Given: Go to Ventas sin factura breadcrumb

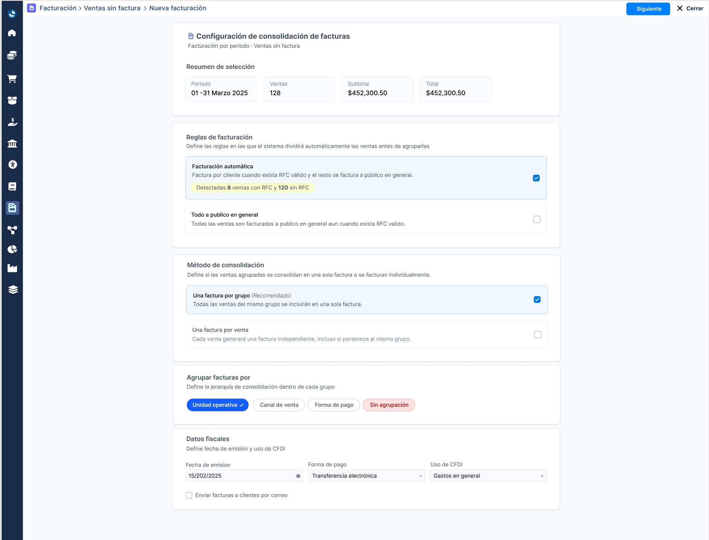Looking at the screenshot, I should (112, 8).
